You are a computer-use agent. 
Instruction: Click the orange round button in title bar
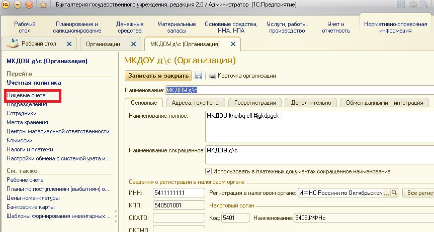click(x=29, y=5)
